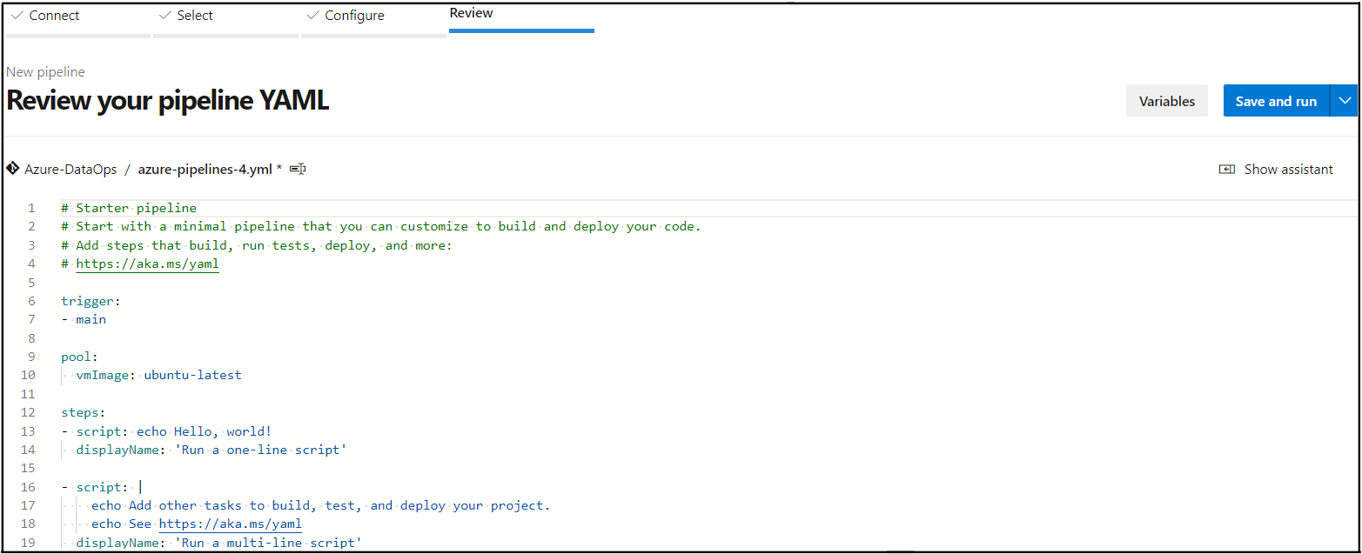Click the azure-pipelines-4.yml file name
Viewport: 1362px width, 554px height.
coord(205,170)
